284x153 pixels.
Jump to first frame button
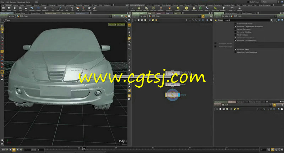3,150
